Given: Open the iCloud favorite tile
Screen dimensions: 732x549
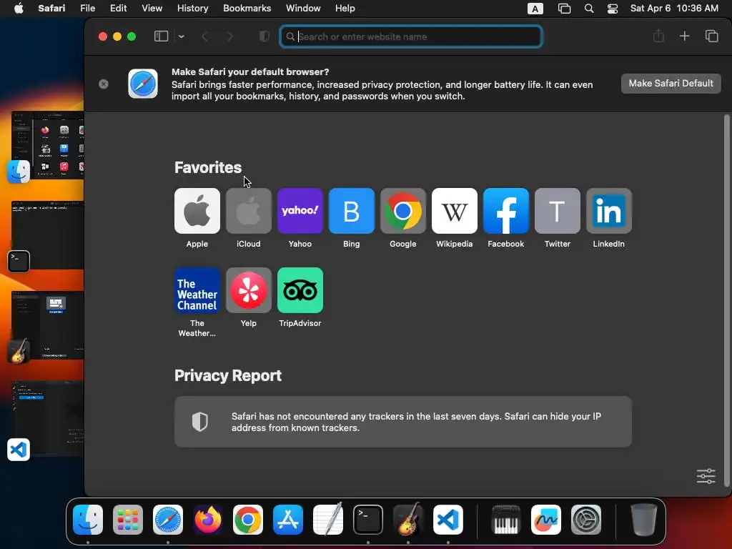Looking at the screenshot, I should pyautogui.click(x=248, y=211).
